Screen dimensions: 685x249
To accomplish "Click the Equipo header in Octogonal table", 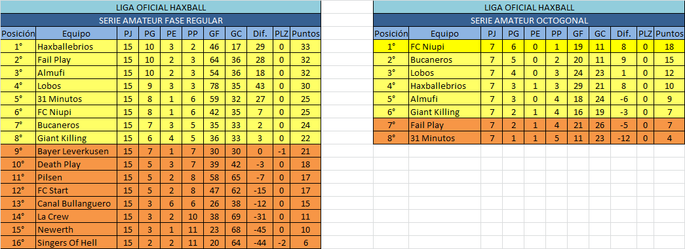I will point(445,33).
